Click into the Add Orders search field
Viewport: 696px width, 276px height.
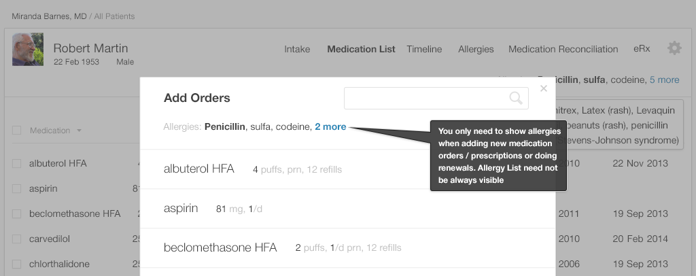(425, 98)
